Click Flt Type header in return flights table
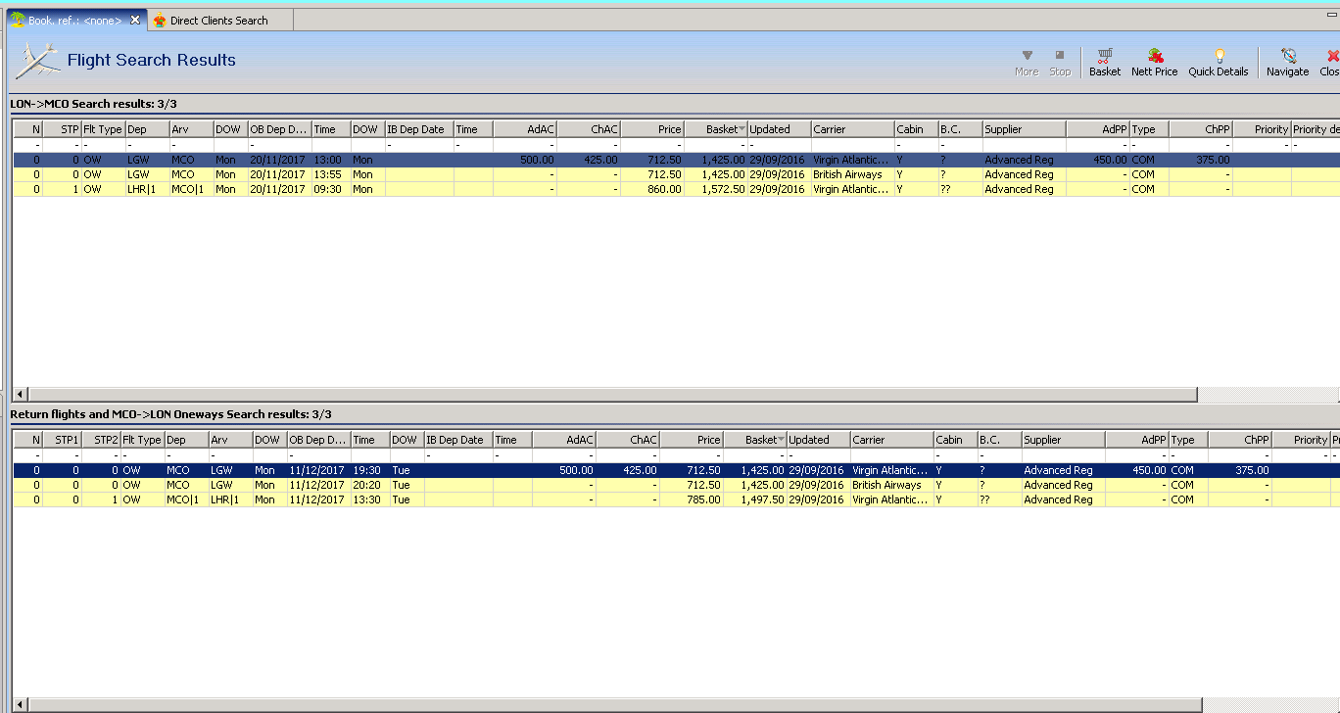 [141, 440]
